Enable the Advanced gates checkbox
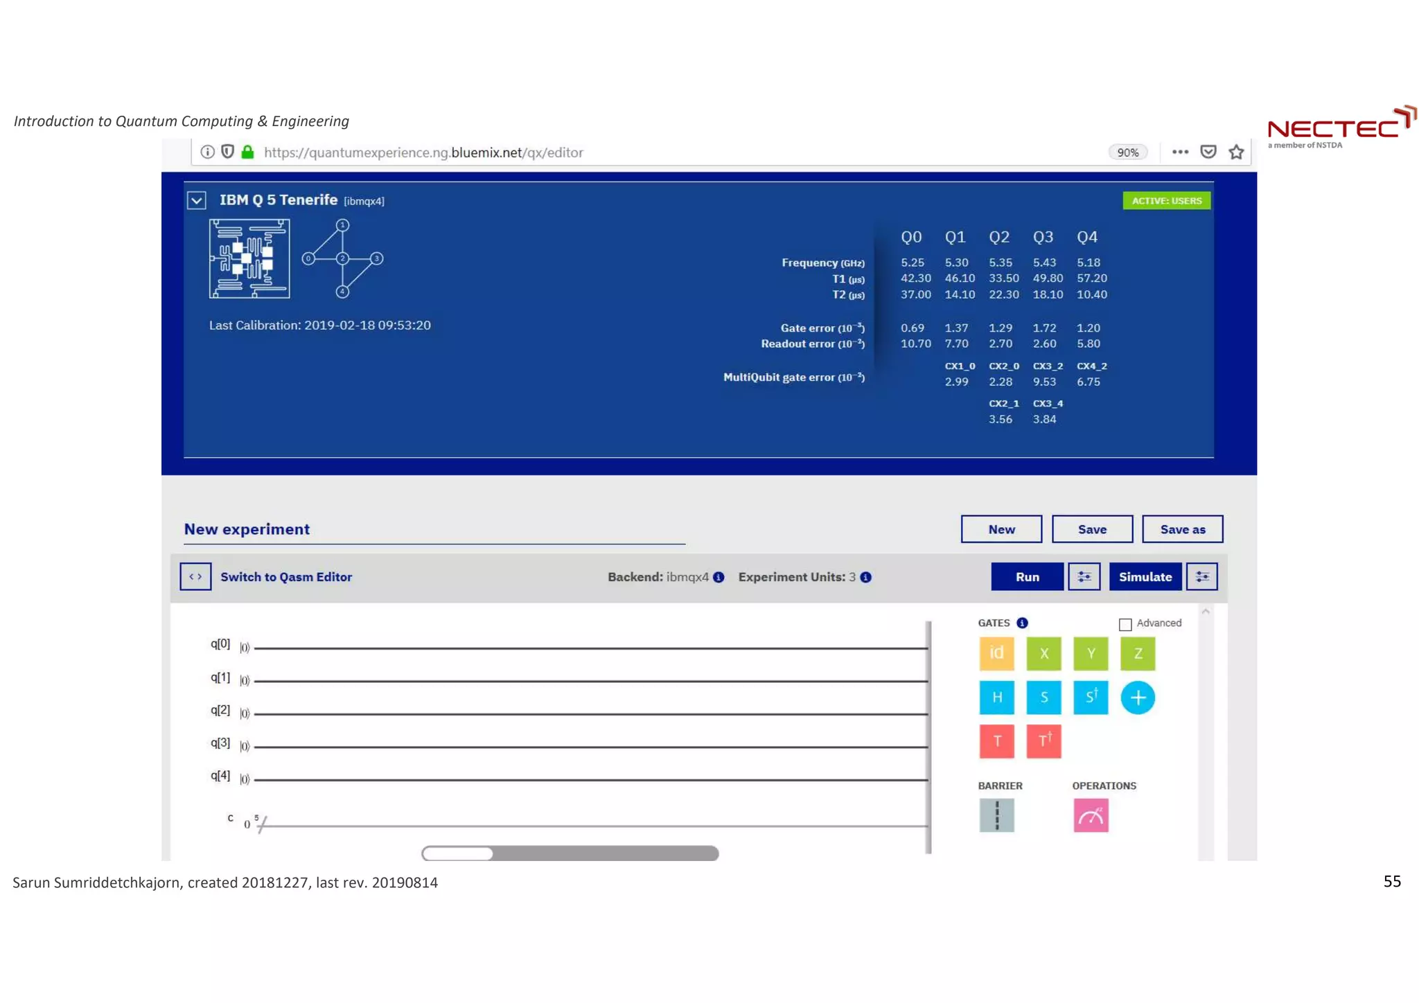This screenshot has height=1003, width=1419. pos(1125,624)
